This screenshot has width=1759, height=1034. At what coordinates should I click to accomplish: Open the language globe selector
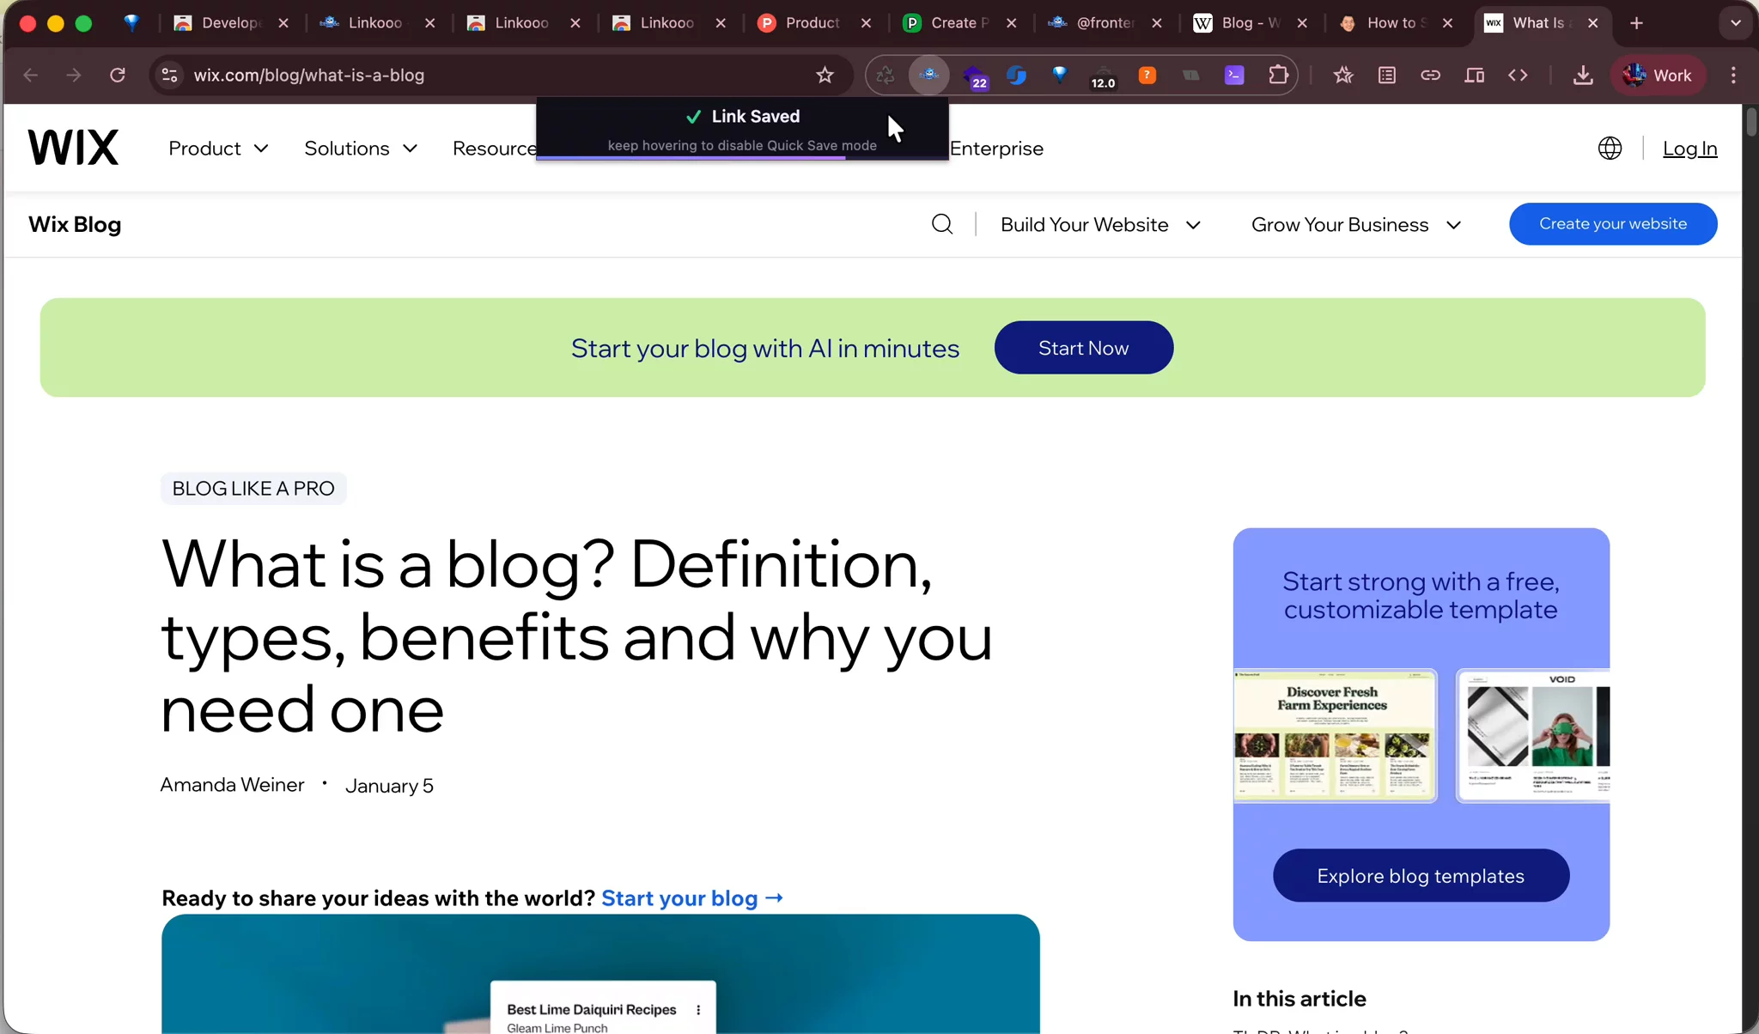pos(1610,149)
